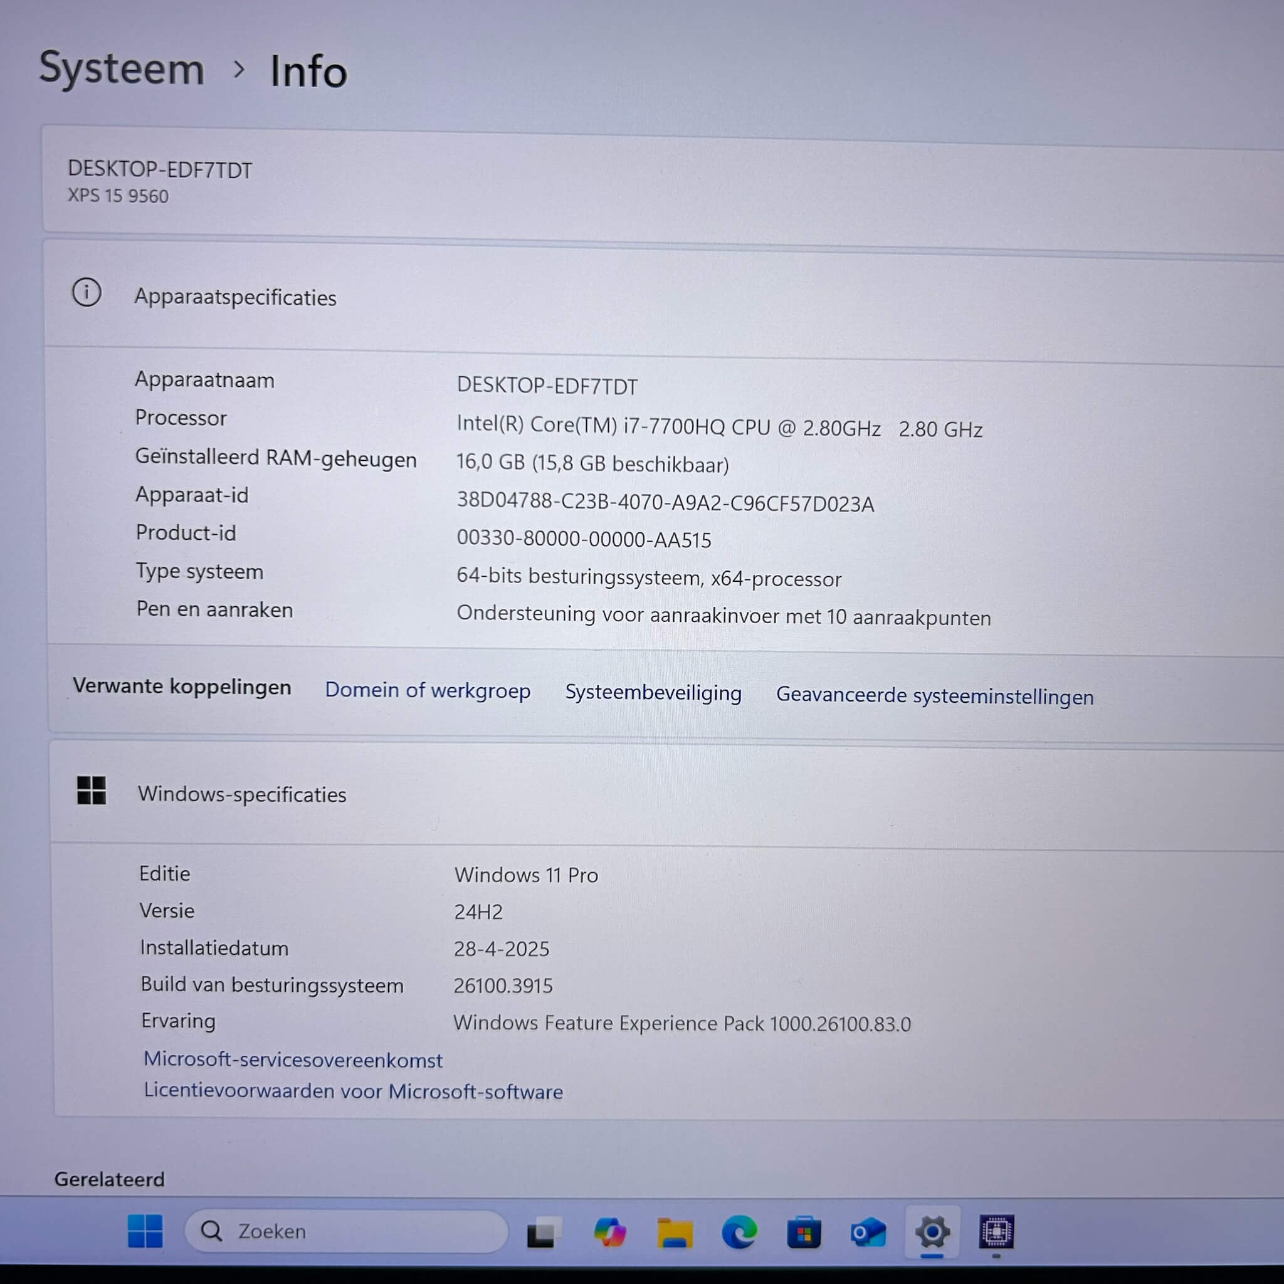The height and width of the screenshot is (1284, 1284).
Task: Click the Apparaatnaam label
Action: pyautogui.click(x=204, y=380)
